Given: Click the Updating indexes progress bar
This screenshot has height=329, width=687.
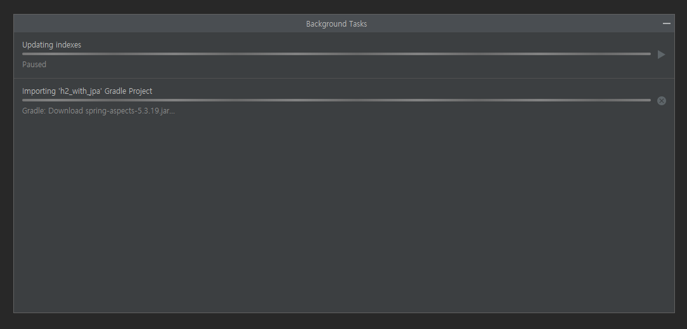Looking at the screenshot, I should tap(337, 54).
